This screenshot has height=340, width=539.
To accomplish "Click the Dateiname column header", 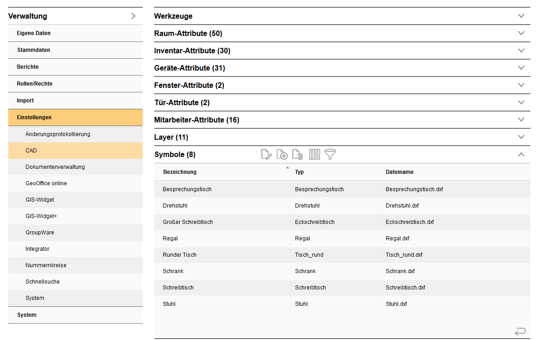I will pos(399,172).
